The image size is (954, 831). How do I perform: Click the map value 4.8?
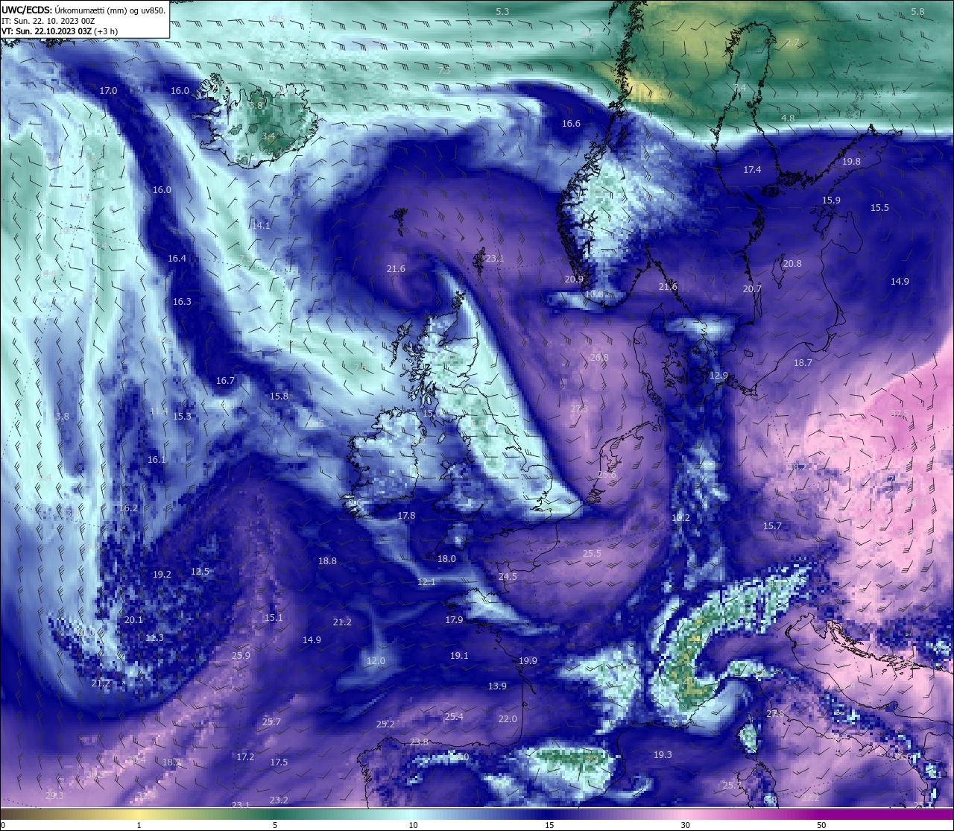(x=788, y=119)
